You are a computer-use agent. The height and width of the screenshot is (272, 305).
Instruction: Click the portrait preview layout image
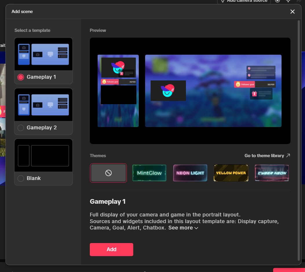(x=118, y=91)
